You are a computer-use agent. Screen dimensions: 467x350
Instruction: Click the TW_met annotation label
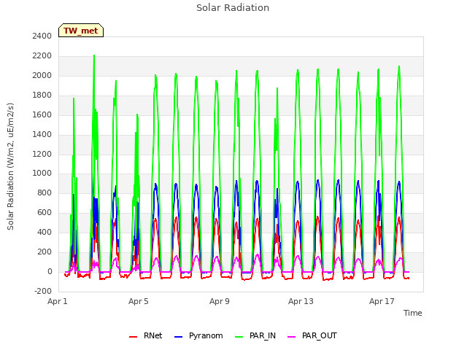[81, 31]
